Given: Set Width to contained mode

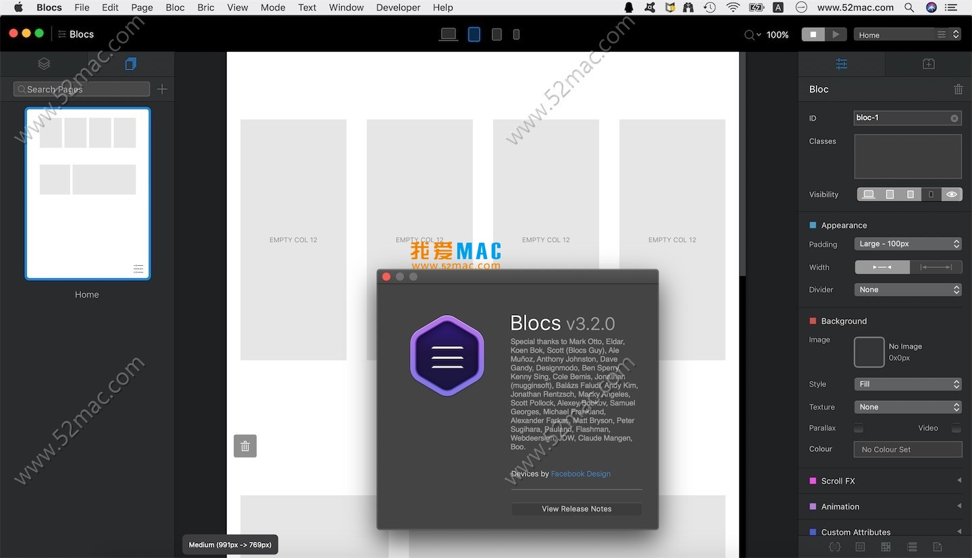Looking at the screenshot, I should 882,267.
